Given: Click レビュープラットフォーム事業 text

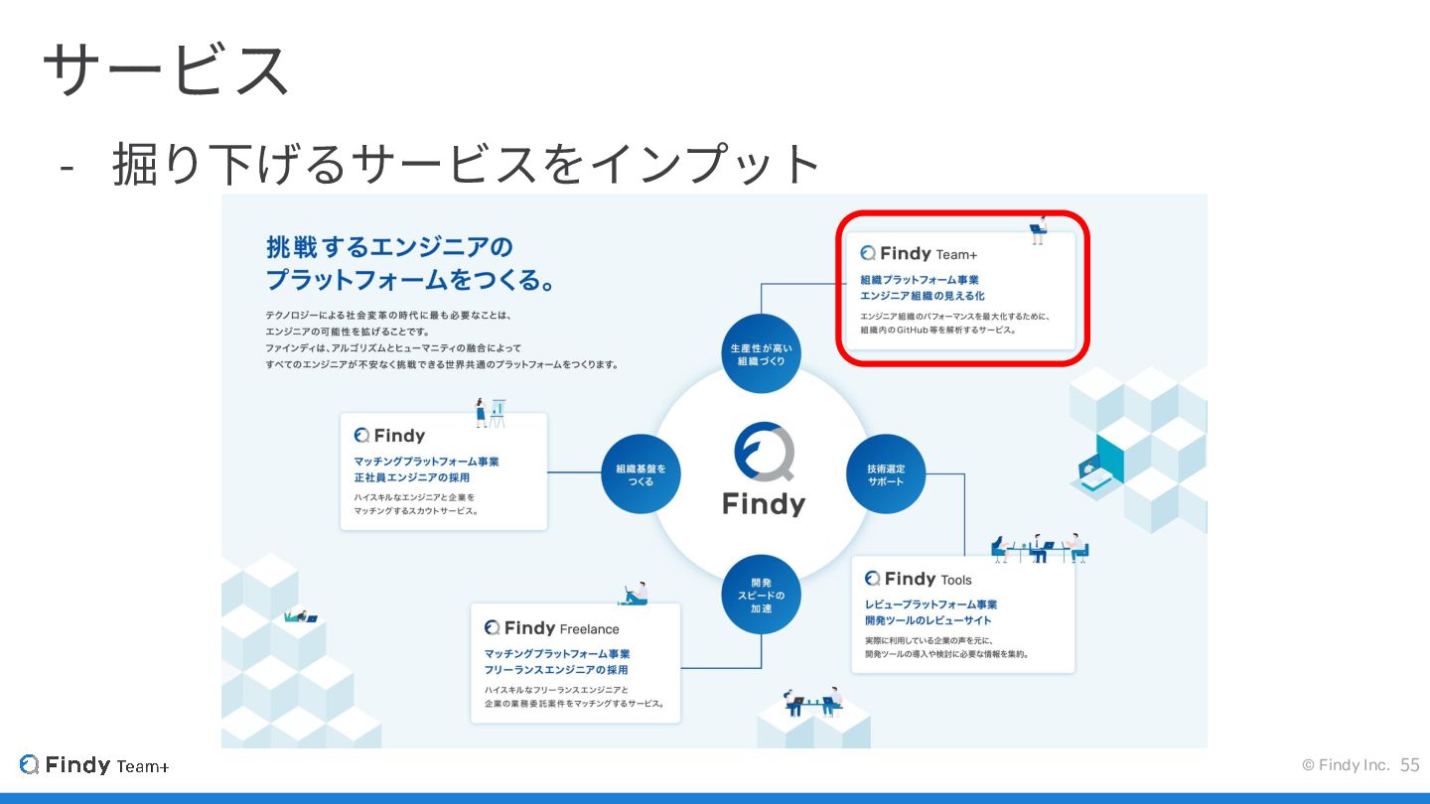Looking at the screenshot, I should (x=931, y=604).
